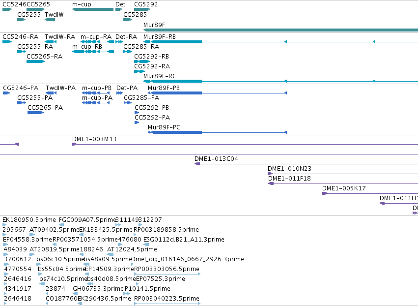Viewport: 418px width, 306px height.
Task: Open EST EK133425.5prime label
Action: click(106, 230)
